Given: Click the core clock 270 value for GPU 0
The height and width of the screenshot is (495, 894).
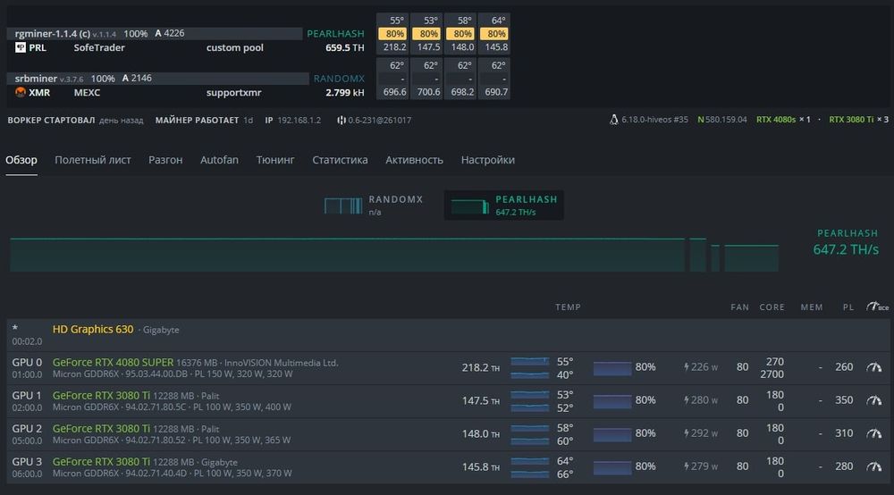Looking at the screenshot, I should (775, 362).
